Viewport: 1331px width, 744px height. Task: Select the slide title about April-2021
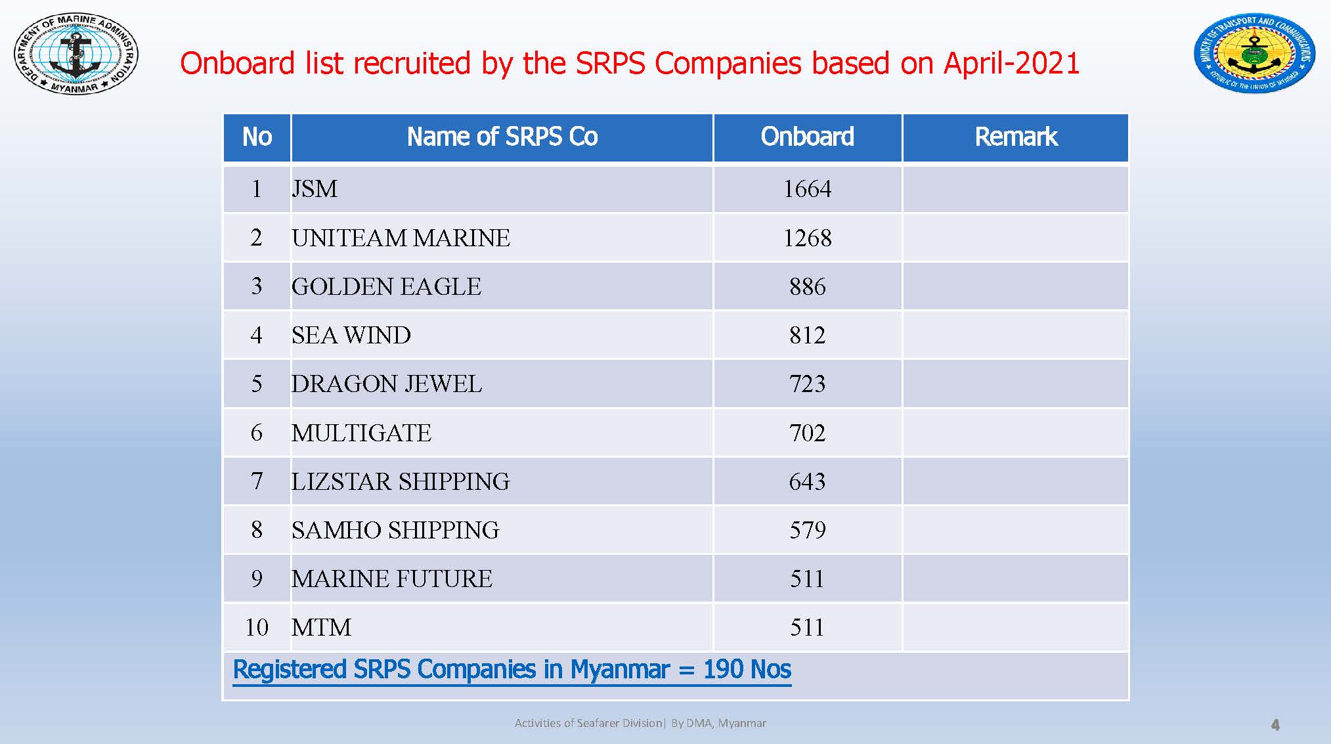point(629,64)
